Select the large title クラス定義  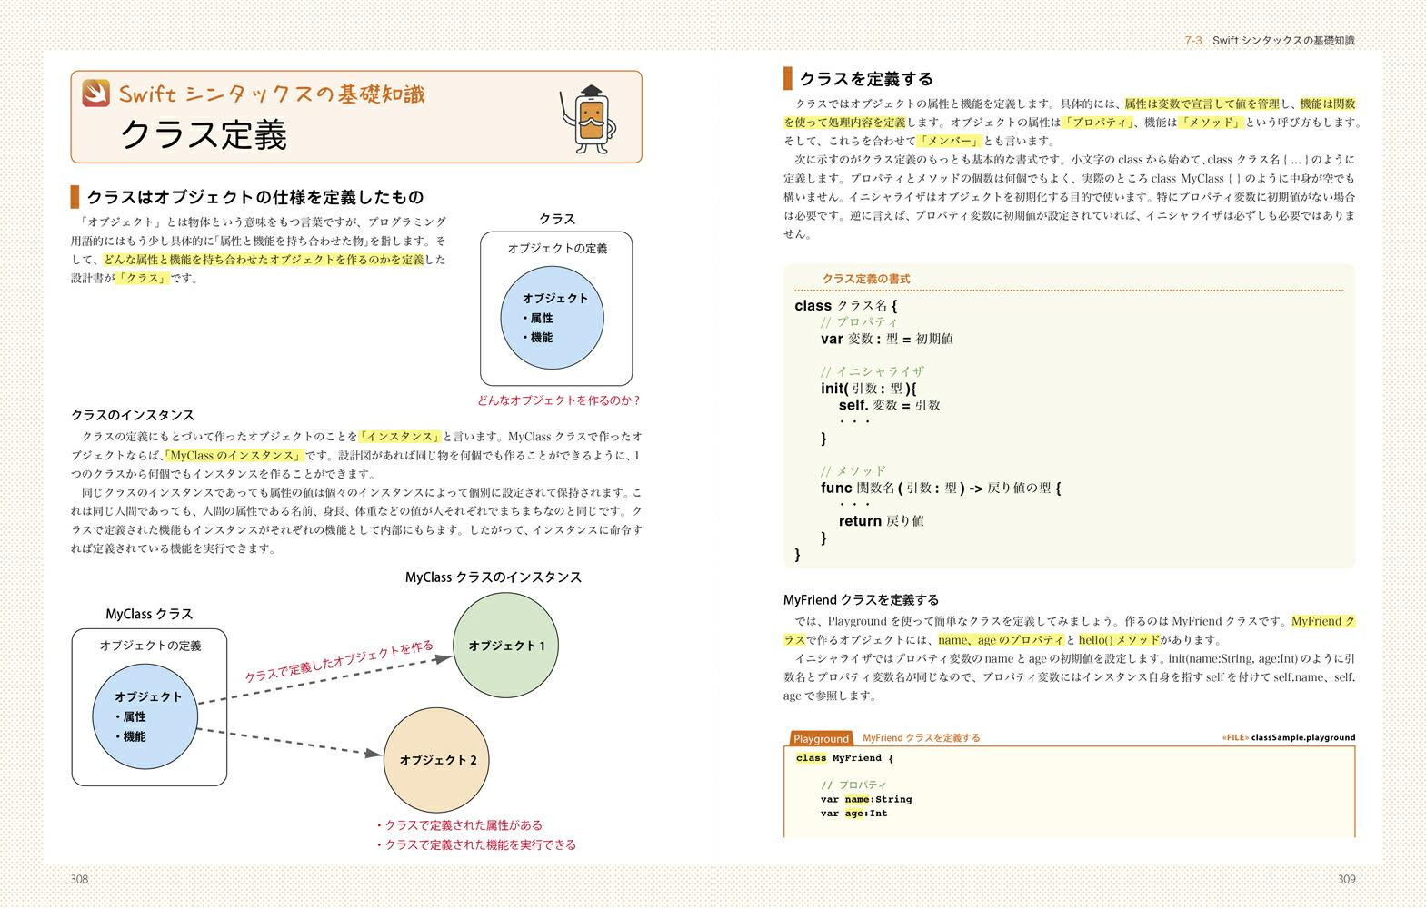pyautogui.click(x=204, y=135)
